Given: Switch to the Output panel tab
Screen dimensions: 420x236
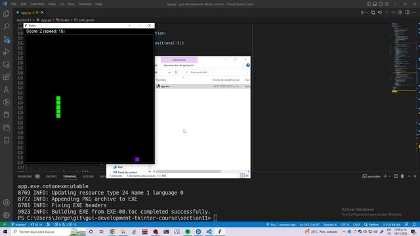Looking at the screenshot, I should [51, 176].
